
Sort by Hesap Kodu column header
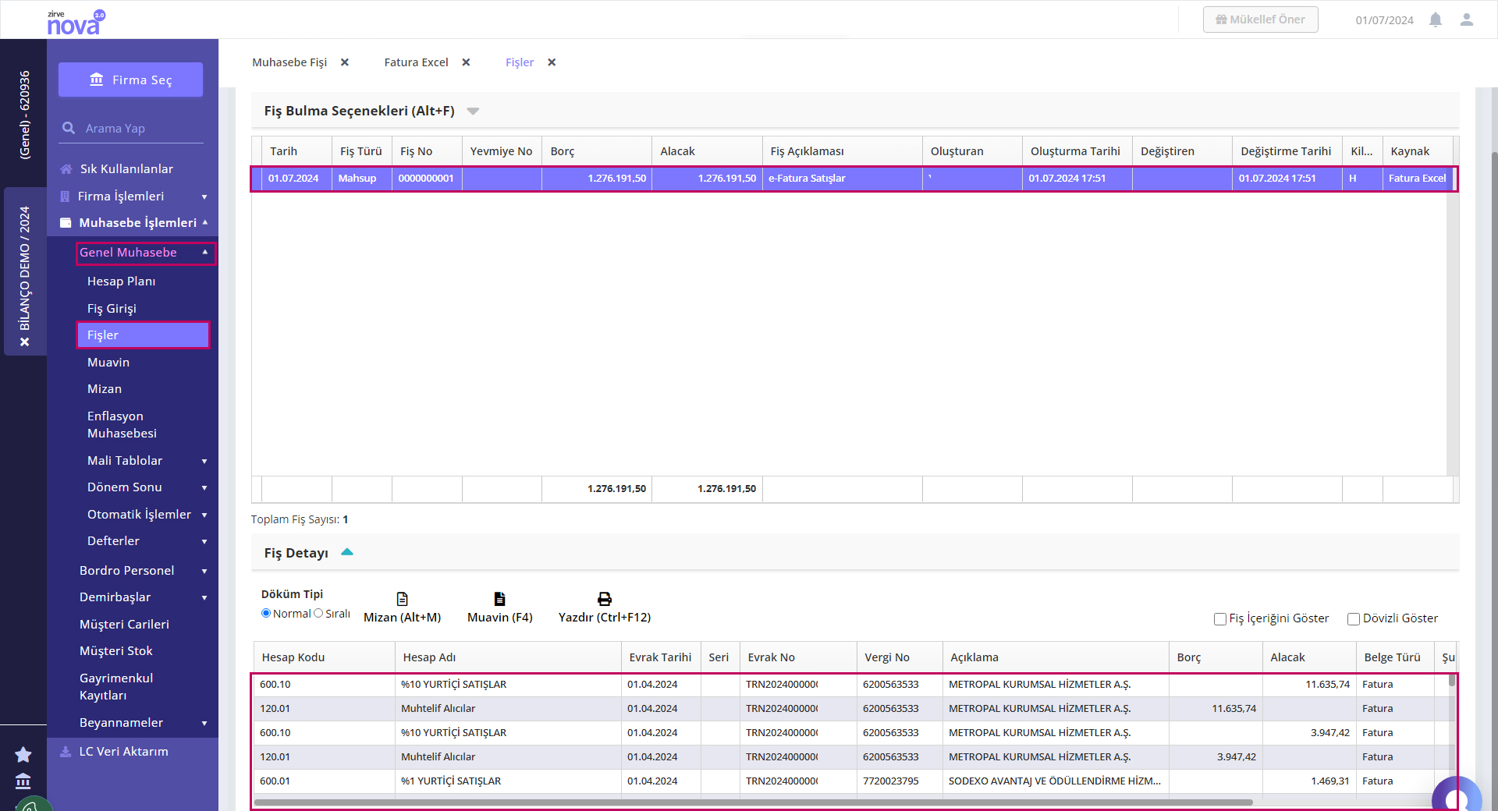324,657
